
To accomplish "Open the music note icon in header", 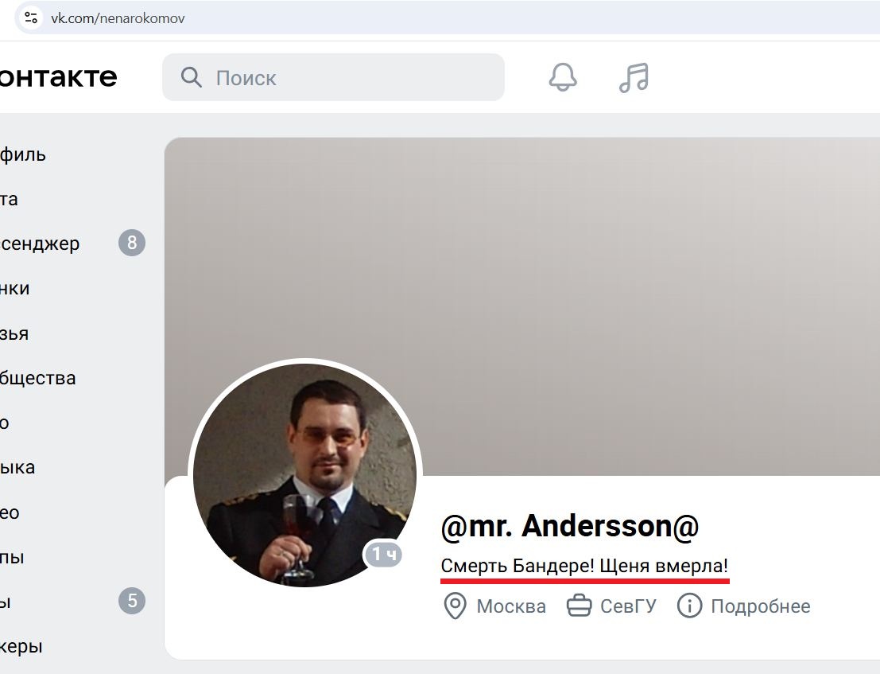I will pos(634,77).
